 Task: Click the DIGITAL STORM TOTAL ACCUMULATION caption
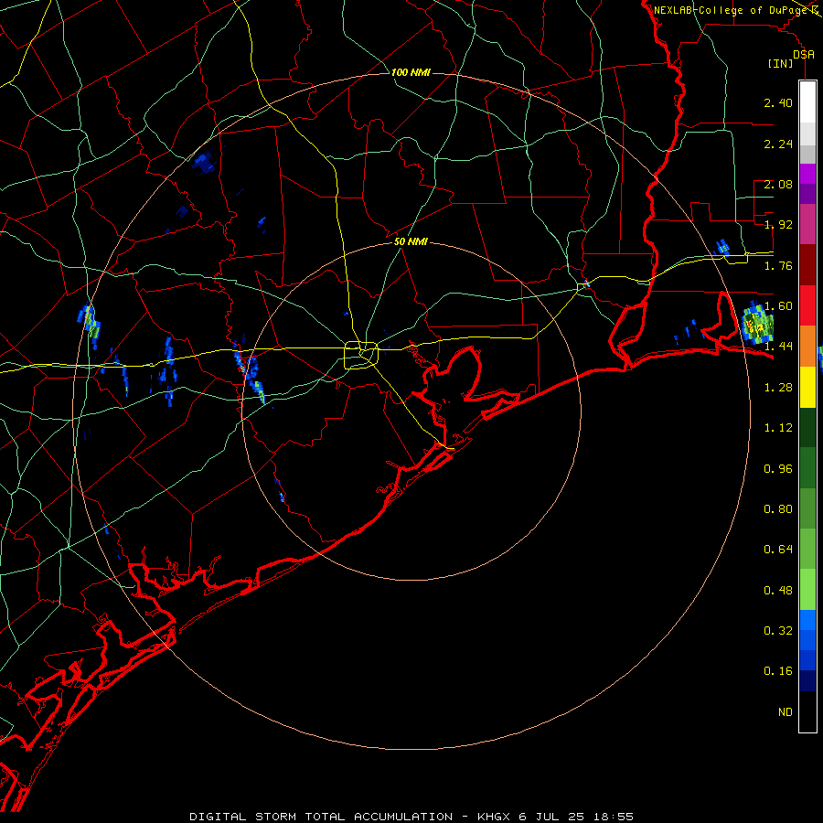[321, 817]
